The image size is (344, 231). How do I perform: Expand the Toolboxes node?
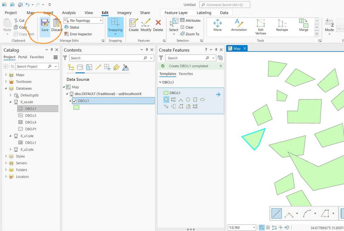pyautogui.click(x=6, y=82)
